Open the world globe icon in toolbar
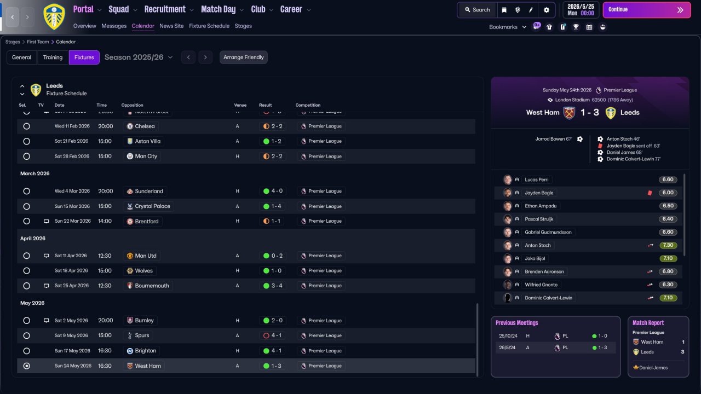This screenshot has height=394, width=701. click(518, 10)
